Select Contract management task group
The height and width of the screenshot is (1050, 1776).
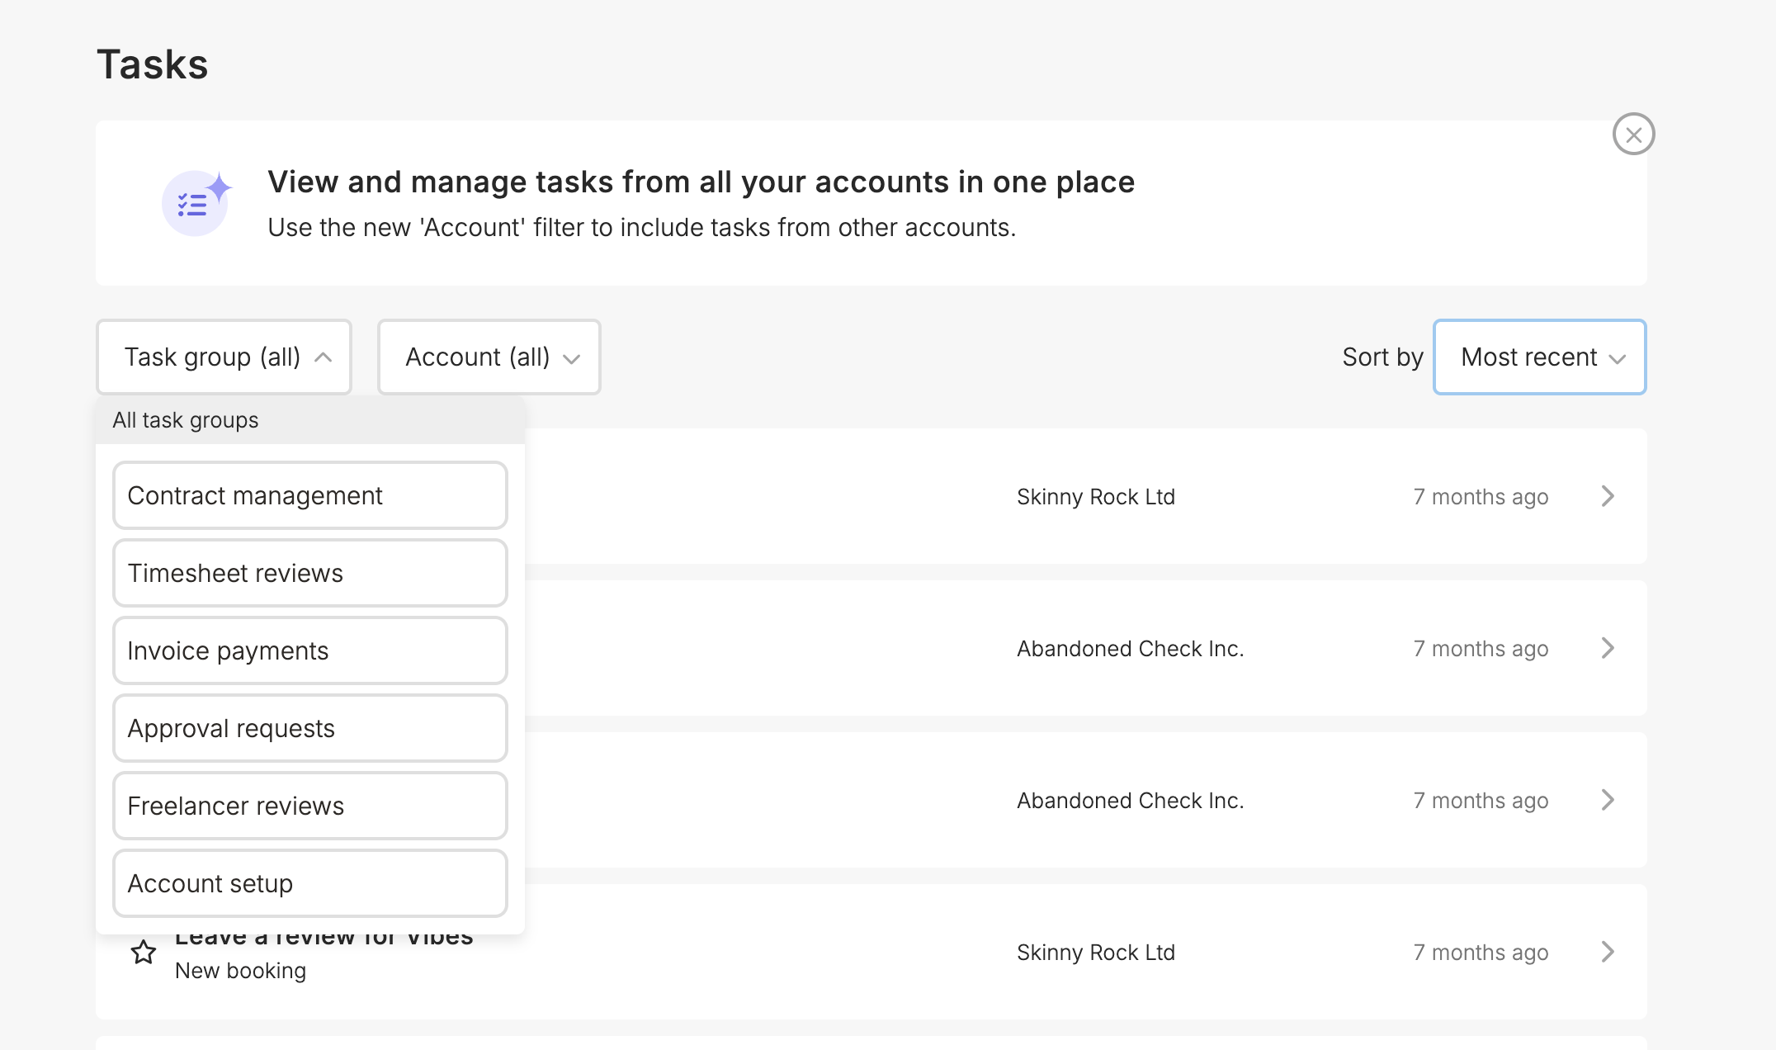tap(309, 495)
